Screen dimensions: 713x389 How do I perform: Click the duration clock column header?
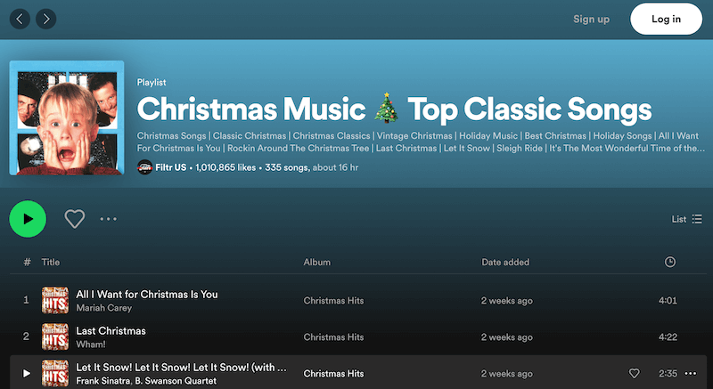(x=669, y=262)
